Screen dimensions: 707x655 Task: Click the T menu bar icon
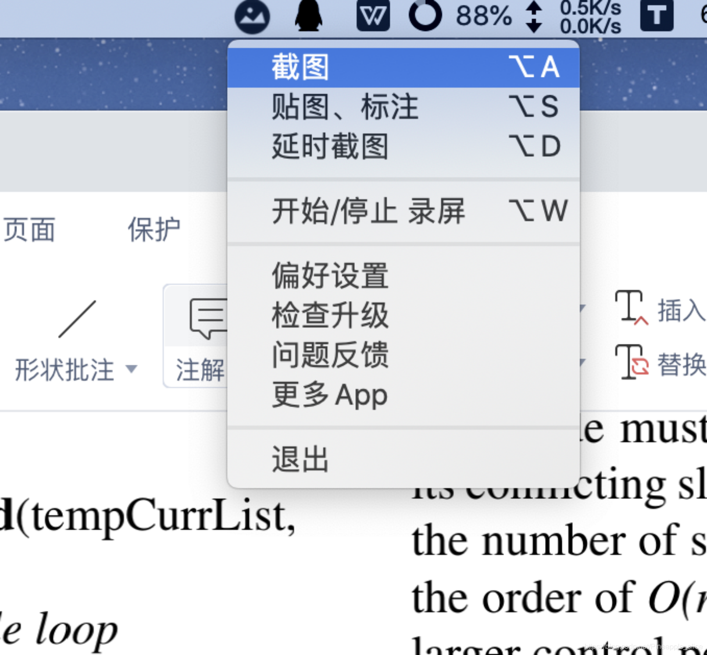(656, 15)
